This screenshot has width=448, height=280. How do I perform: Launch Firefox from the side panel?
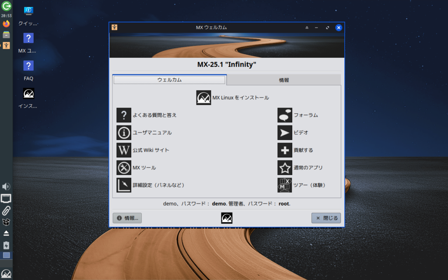[x=6, y=24]
